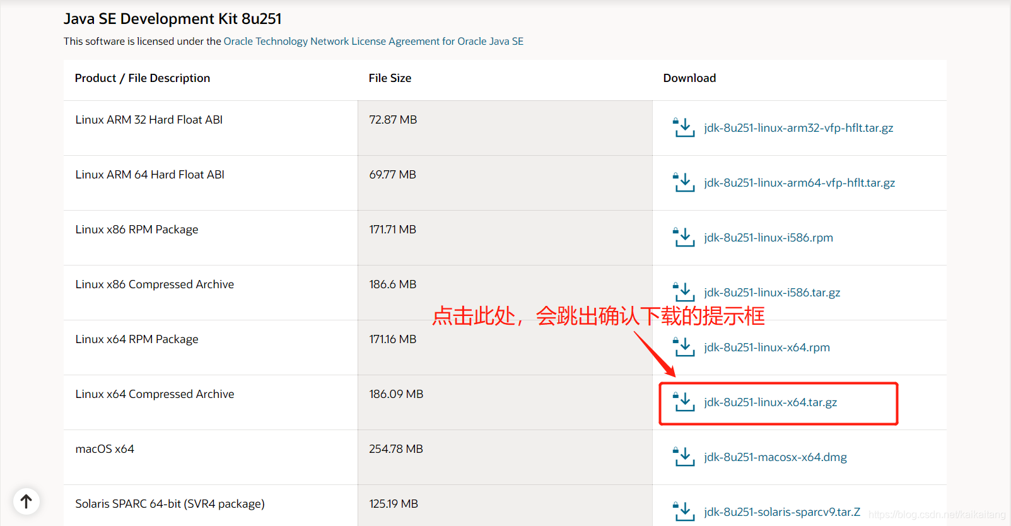Download jdk-8u251-linux-i586.rpm link

(768, 237)
